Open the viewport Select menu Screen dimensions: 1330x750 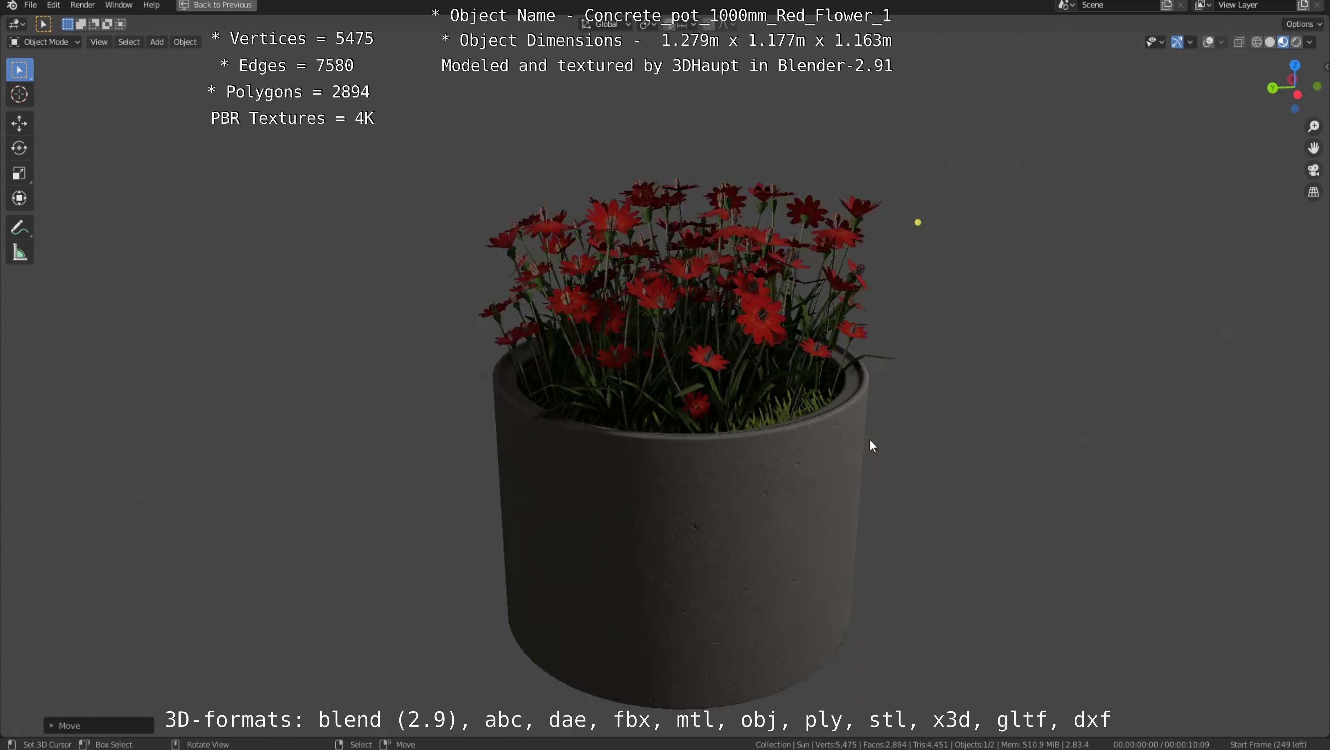coord(129,42)
